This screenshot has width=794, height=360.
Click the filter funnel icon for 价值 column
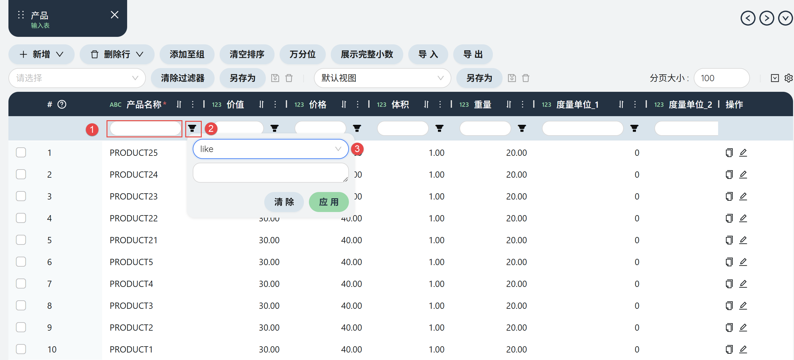(x=274, y=128)
